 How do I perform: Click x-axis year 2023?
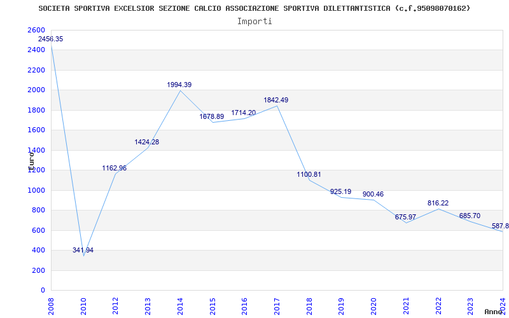pos(470,307)
